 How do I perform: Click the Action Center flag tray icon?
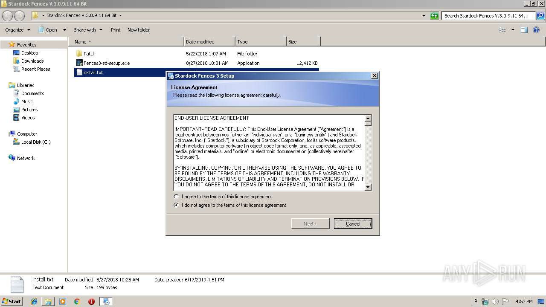(x=505, y=301)
